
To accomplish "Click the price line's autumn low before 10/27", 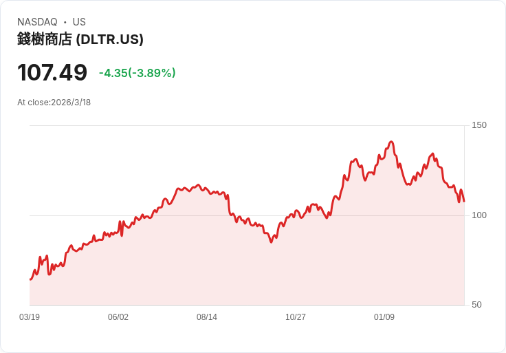I will (x=272, y=242).
